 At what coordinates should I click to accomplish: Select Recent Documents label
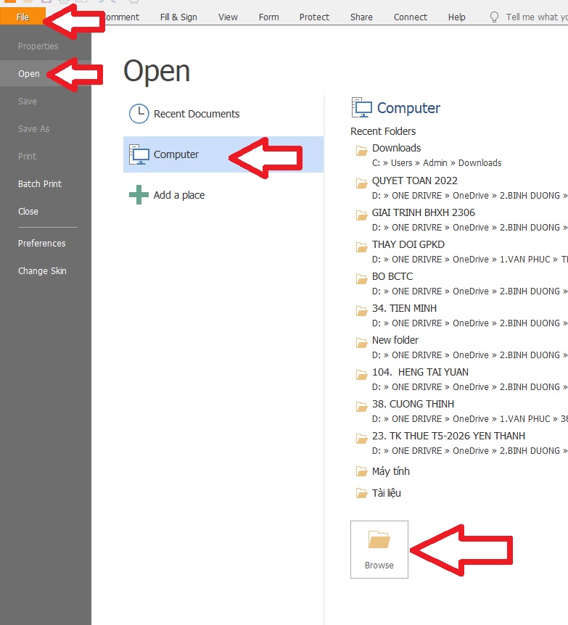click(x=197, y=114)
